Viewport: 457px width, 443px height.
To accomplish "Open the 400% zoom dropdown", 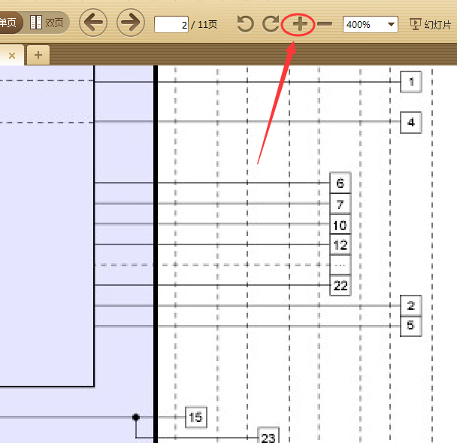I will 370,24.
